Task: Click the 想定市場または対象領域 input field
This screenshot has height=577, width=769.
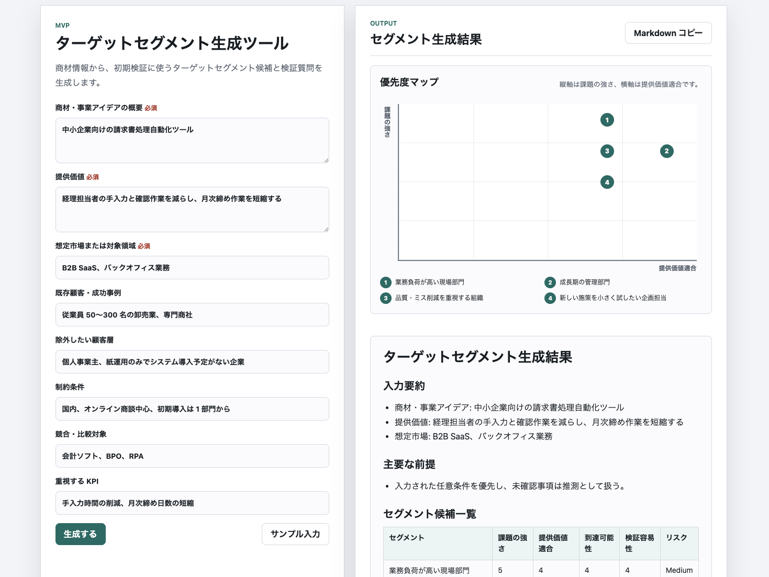Action: coord(192,267)
